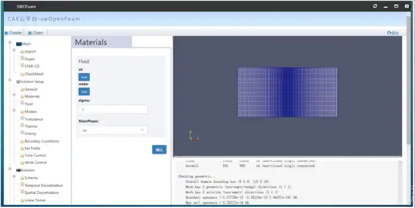Open Boundary Conditions folder

pos(41,141)
